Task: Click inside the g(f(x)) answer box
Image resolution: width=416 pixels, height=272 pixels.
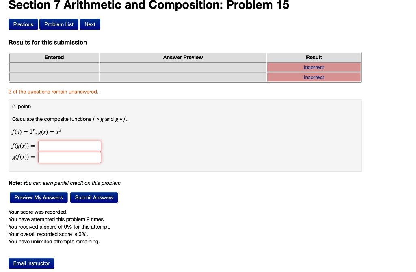Action: [x=69, y=157]
